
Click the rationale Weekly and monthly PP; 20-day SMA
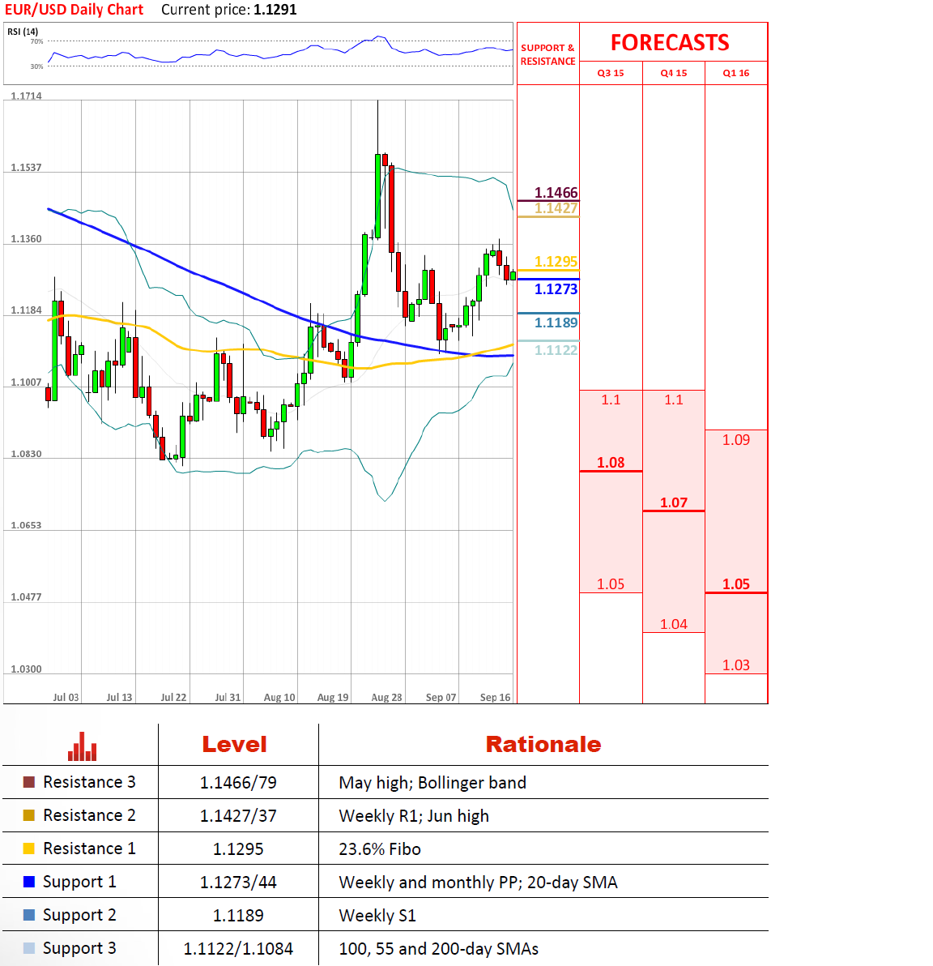[478, 883]
